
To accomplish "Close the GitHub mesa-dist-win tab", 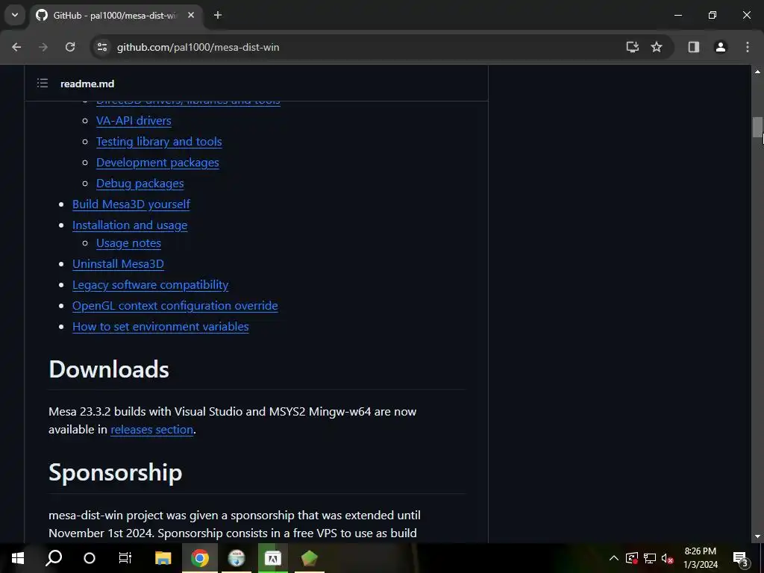I will click(x=191, y=15).
